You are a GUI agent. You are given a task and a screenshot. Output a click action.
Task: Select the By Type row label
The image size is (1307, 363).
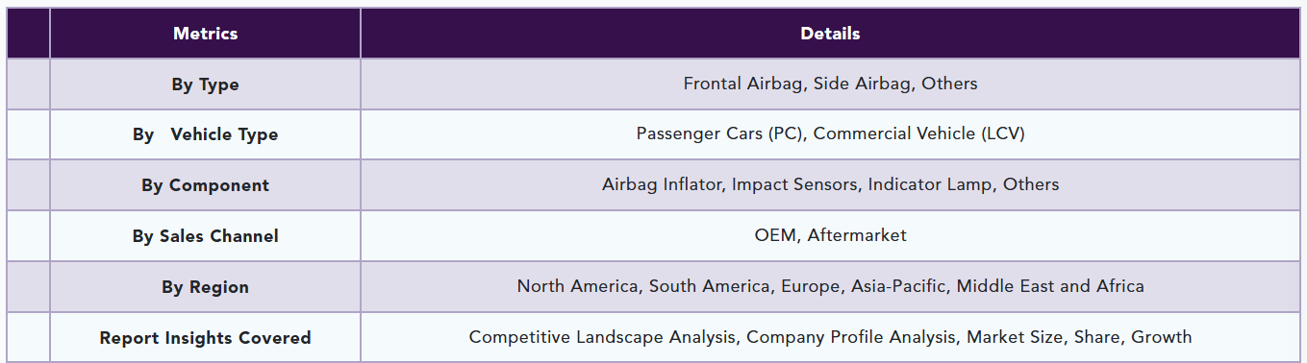pos(205,85)
